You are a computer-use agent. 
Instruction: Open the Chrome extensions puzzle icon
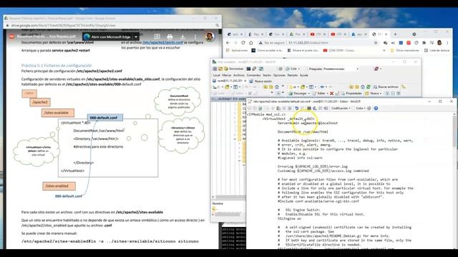424,43
